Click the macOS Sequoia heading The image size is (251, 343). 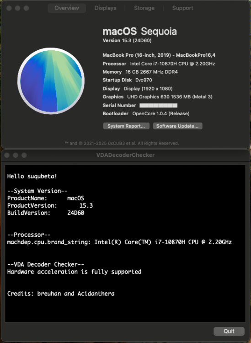[140, 32]
